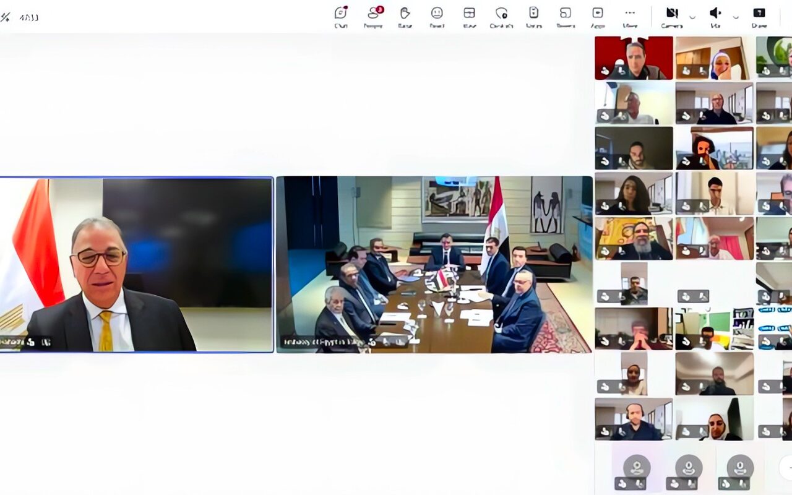
Task: Open meeting Notes
Action: (x=533, y=16)
